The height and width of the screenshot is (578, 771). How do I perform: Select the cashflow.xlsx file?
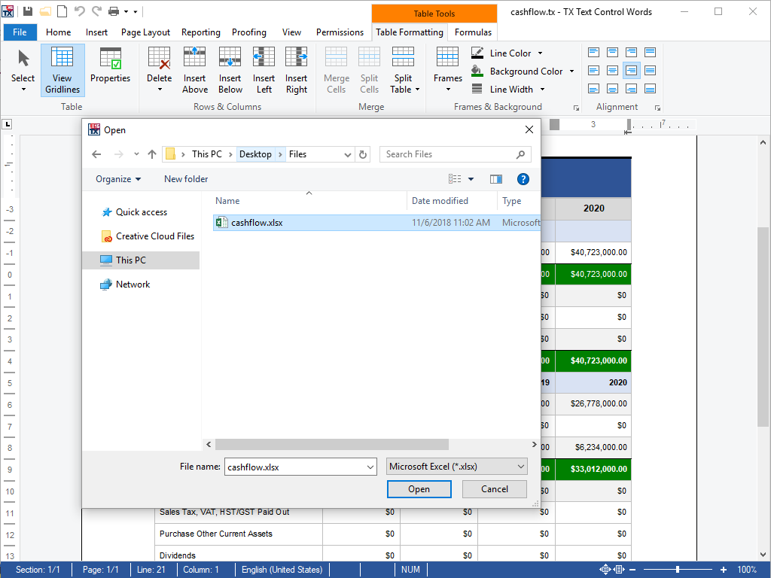(257, 223)
